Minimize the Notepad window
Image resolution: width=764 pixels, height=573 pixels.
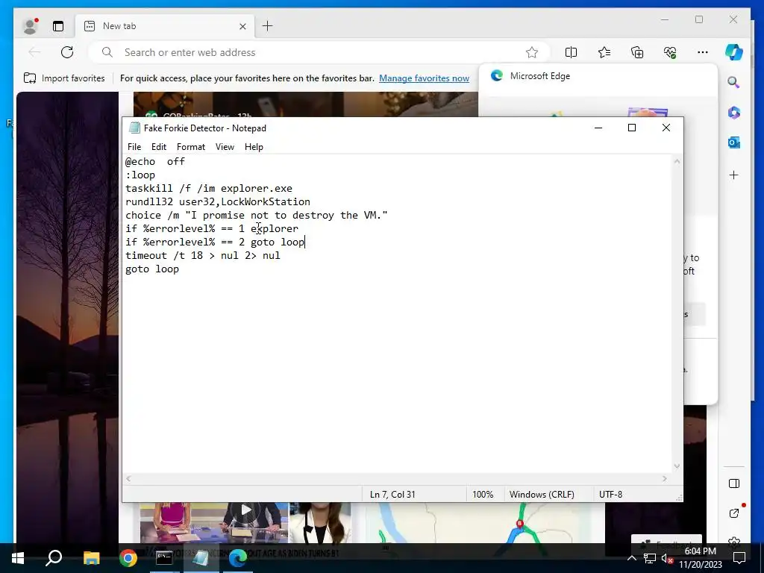[598, 128]
